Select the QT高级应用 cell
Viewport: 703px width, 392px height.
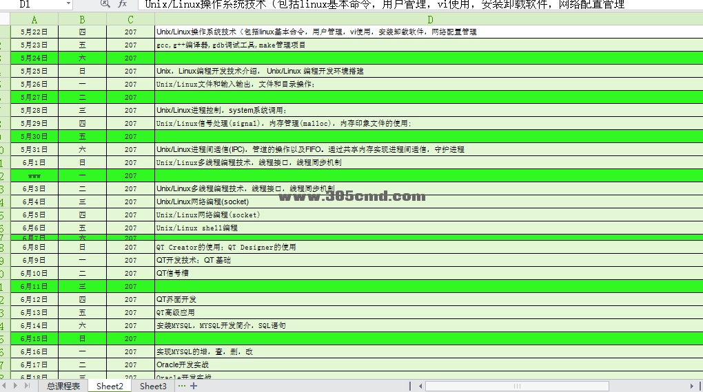pos(429,312)
